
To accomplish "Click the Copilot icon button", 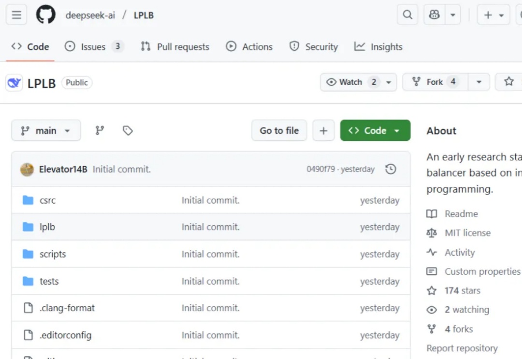I will pyautogui.click(x=435, y=15).
